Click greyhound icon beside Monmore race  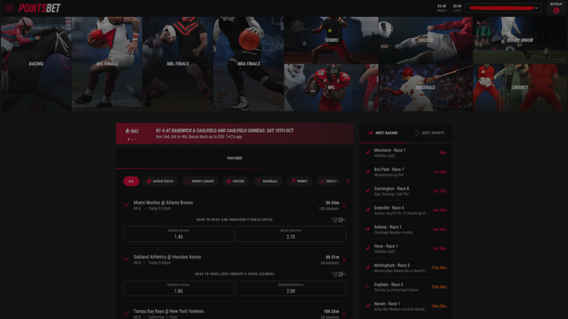(x=368, y=152)
